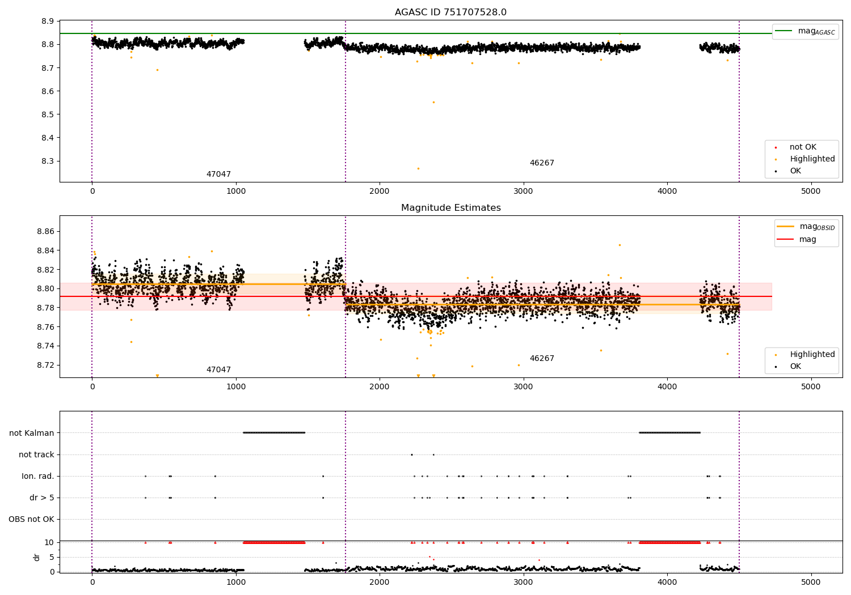The height and width of the screenshot is (595, 851).
Task: Click the 8.72 y-axis tick label
Action: (45, 365)
